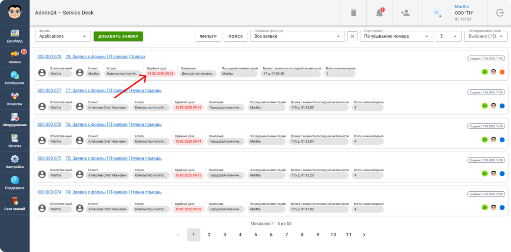The image size is (511, 252).
Task: Expand the Сортировка dropdown
Action: click(396, 36)
